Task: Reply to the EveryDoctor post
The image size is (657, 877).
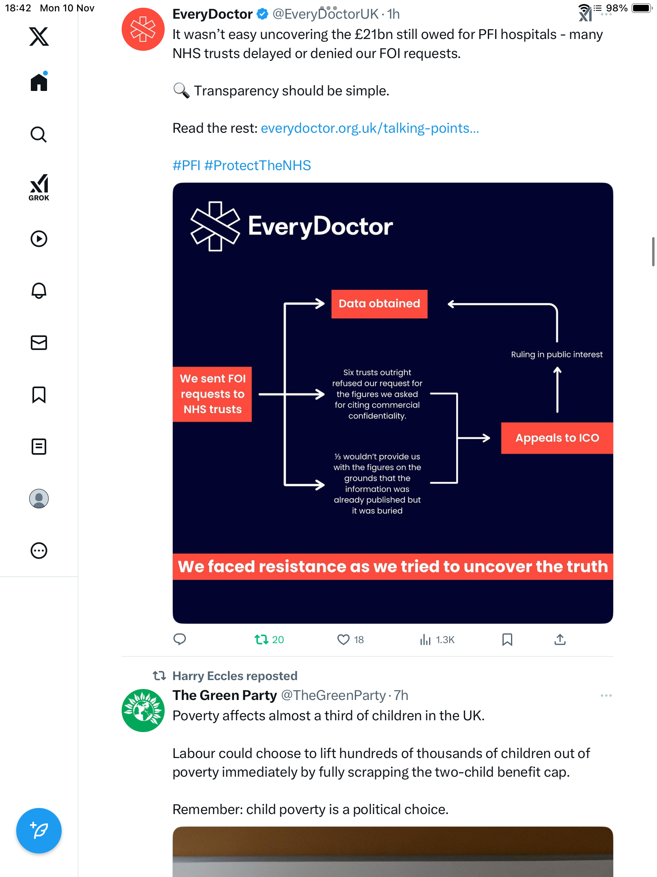Action: (180, 639)
